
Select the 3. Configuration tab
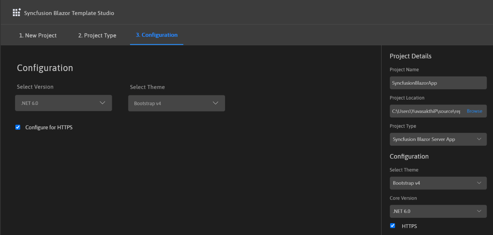pos(157,35)
